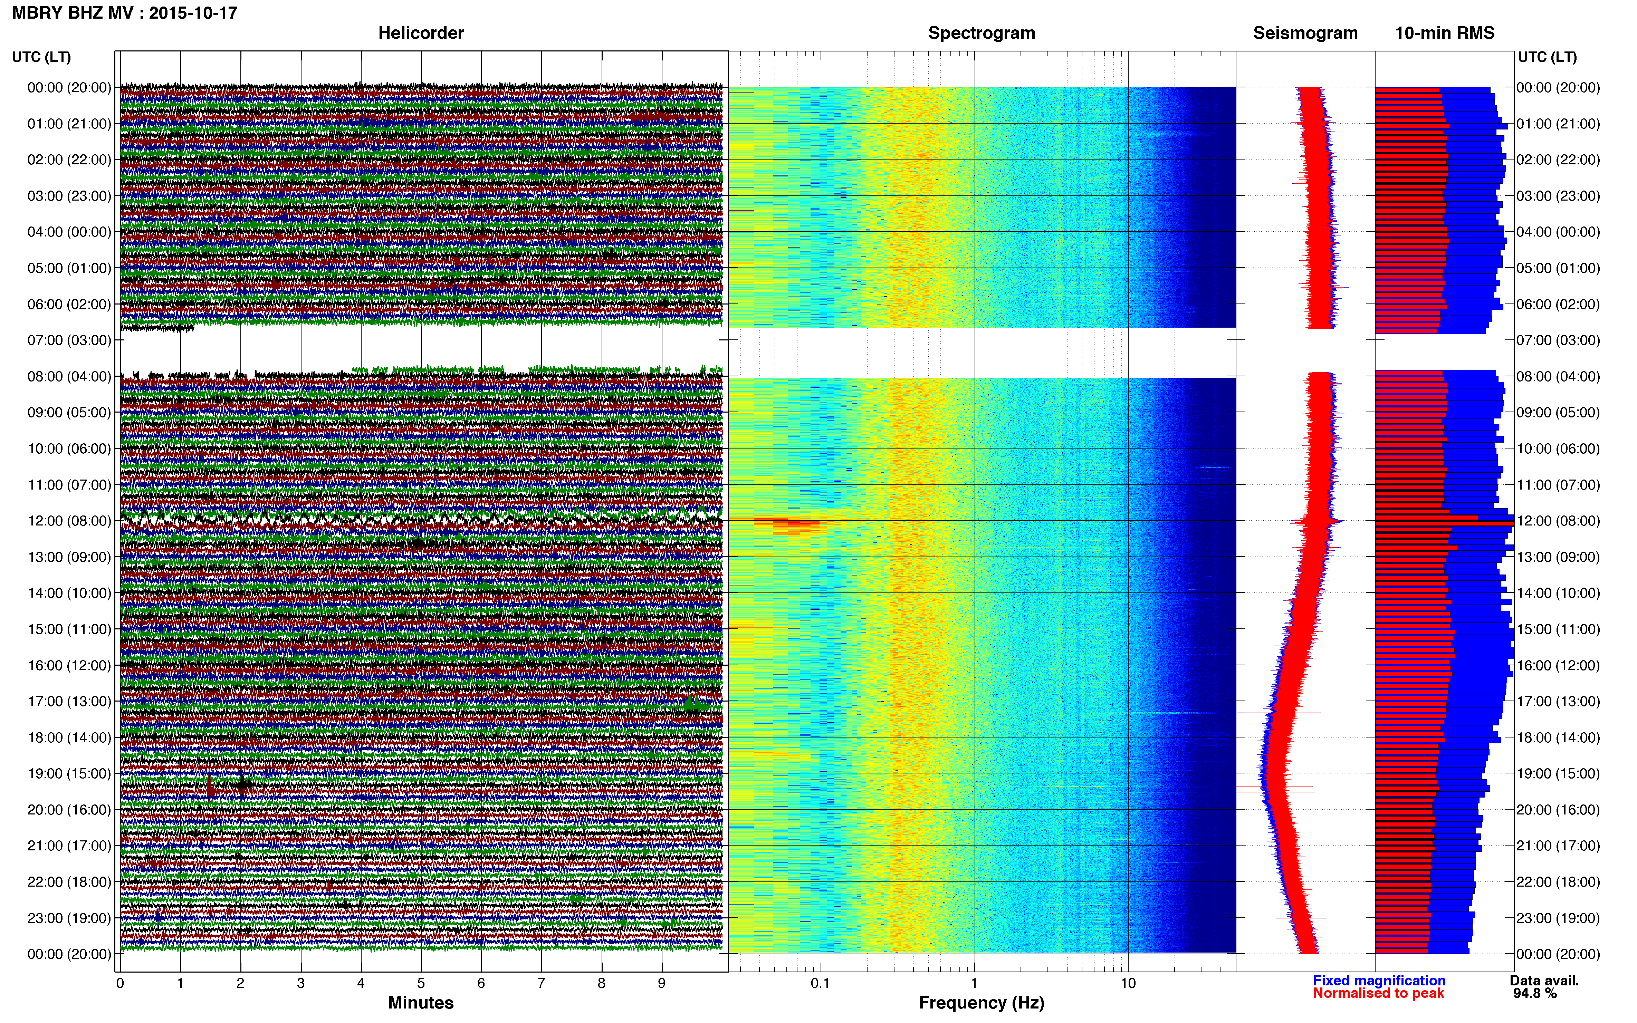1637x1023 pixels.
Task: Click the left '01:00 (21:00)' time label
Action: [x=69, y=124]
